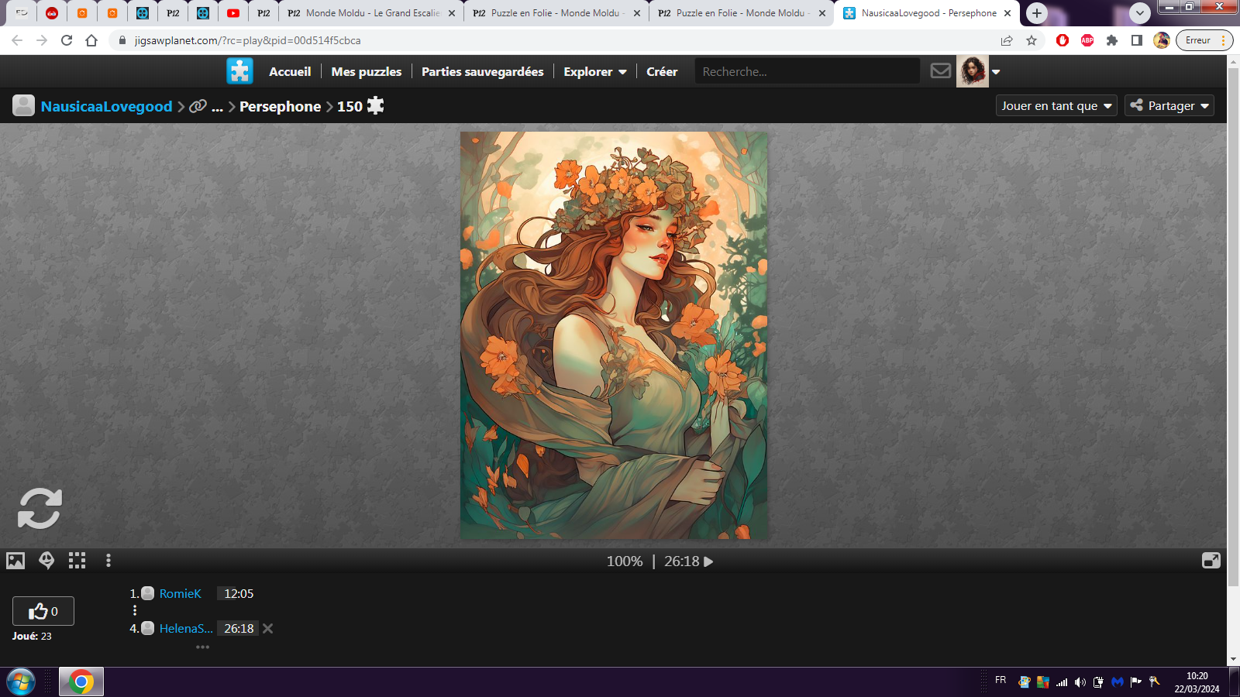Click the arrange pieces grid icon
Viewport: 1240px width, 697px height.
(x=77, y=561)
